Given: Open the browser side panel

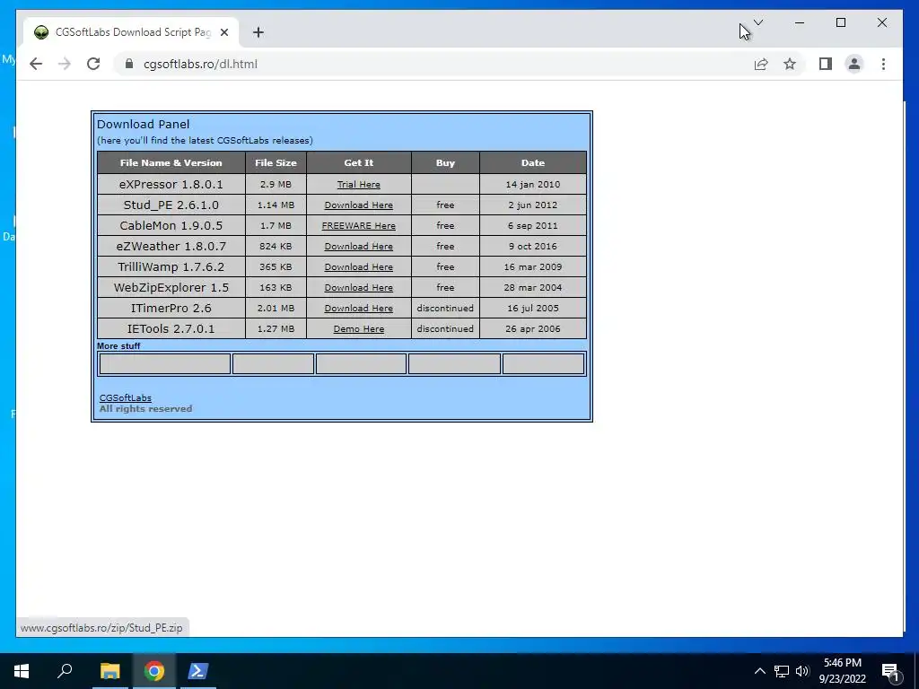Looking at the screenshot, I should [826, 64].
